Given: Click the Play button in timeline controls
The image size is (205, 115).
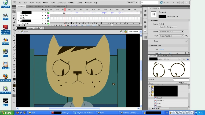Looking at the screenshot, I should [57, 25].
